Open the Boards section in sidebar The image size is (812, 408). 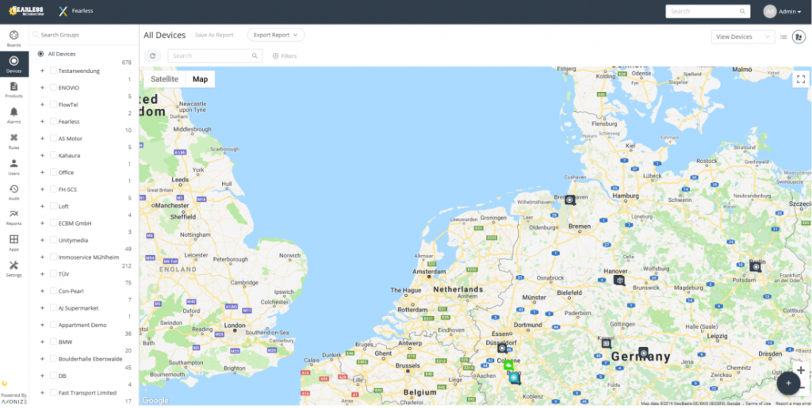point(13,38)
